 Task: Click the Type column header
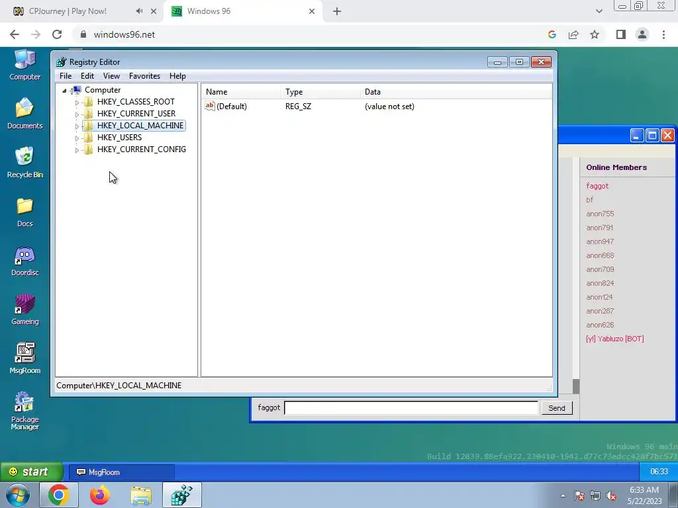coord(320,91)
